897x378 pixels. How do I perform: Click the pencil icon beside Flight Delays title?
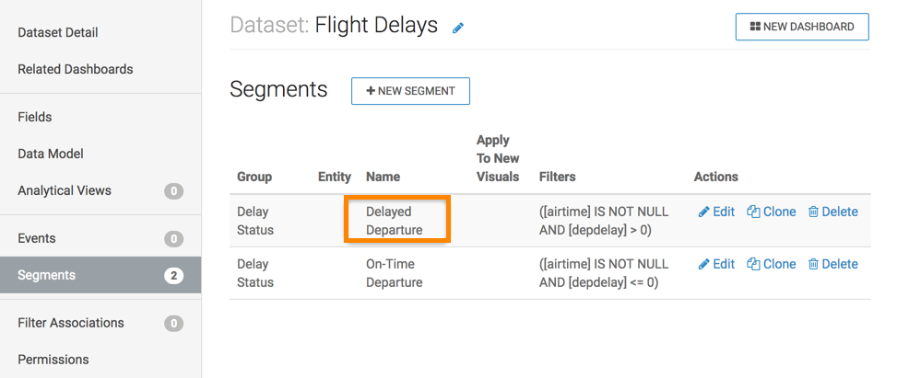(458, 28)
